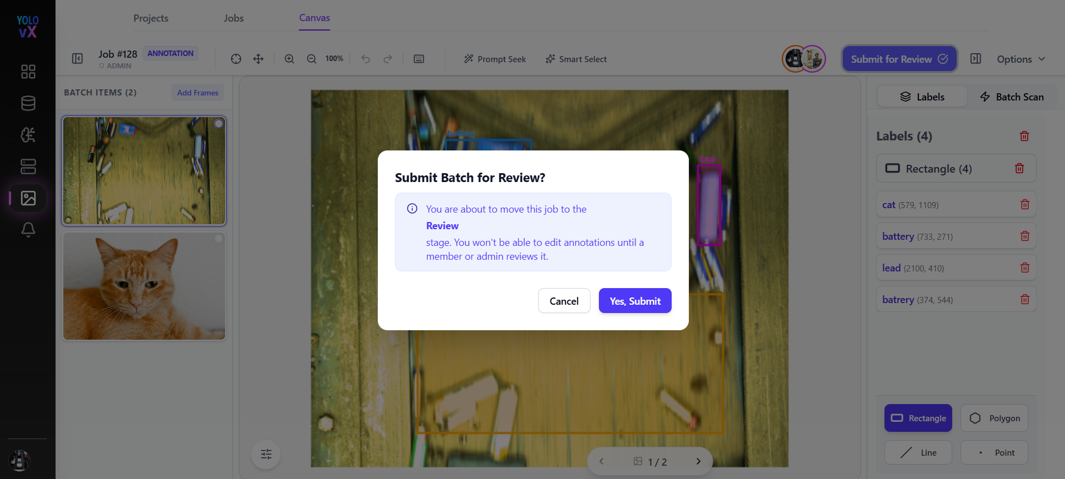Open the Options dropdown
1065x479 pixels.
[1021, 59]
